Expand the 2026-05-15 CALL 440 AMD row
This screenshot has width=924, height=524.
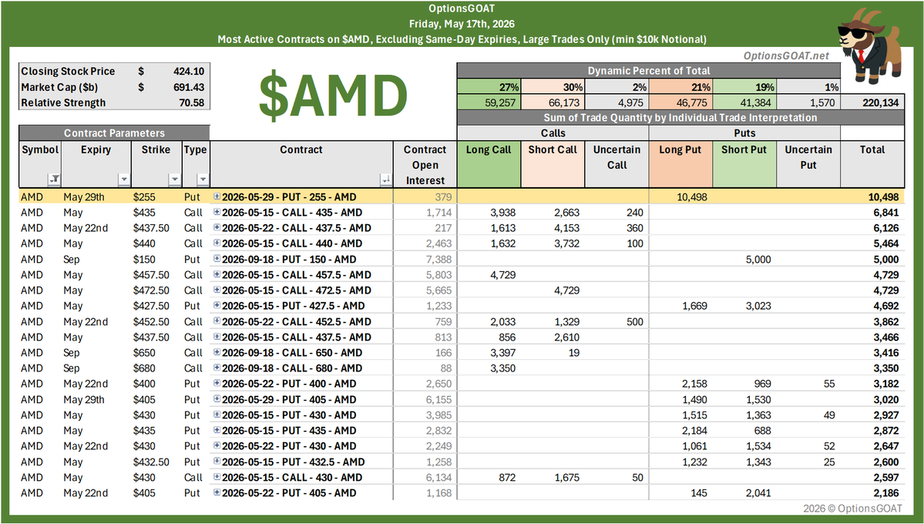pos(217,244)
